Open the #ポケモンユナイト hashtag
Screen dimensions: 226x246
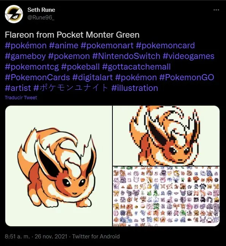(71, 88)
